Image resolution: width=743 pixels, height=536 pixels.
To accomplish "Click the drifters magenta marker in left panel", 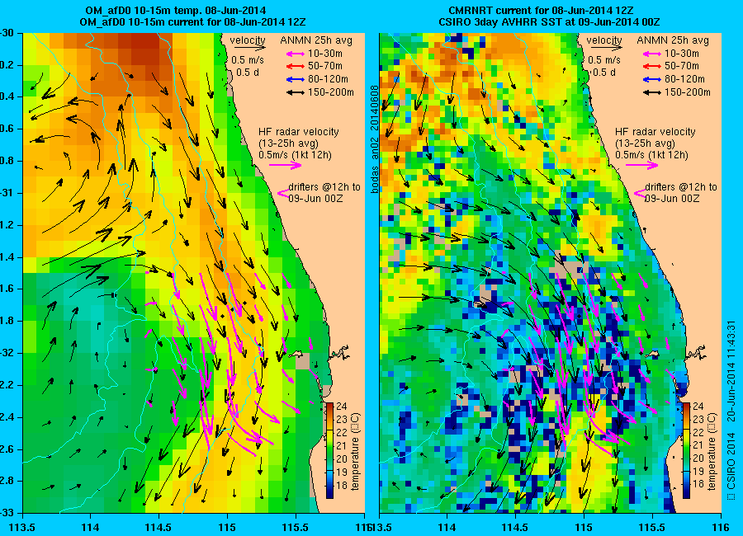I will coord(283,193).
